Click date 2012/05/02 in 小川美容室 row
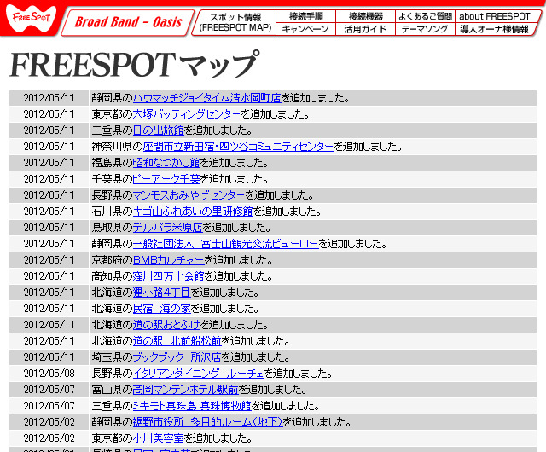546x452 pixels. (x=49, y=438)
